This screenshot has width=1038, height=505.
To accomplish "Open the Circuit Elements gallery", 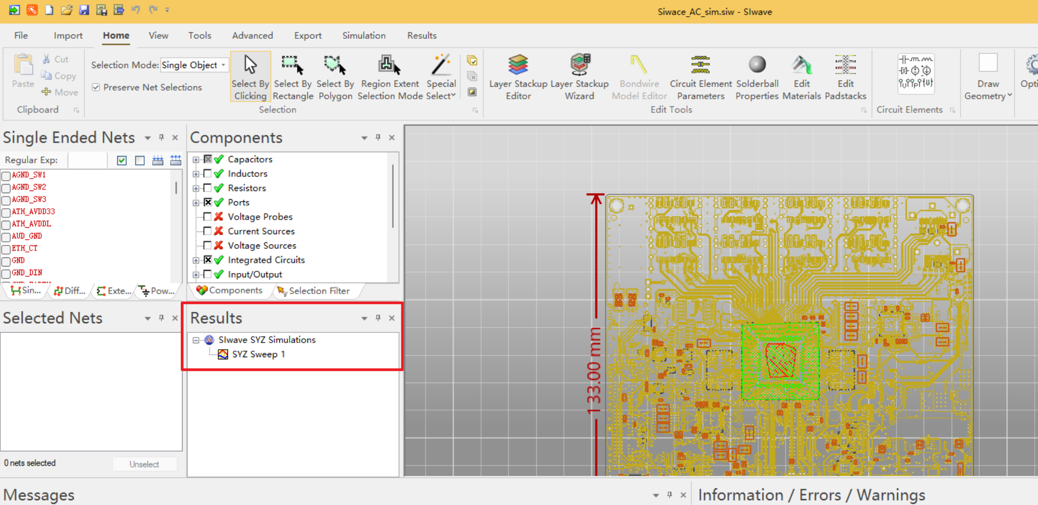I will pos(915,73).
